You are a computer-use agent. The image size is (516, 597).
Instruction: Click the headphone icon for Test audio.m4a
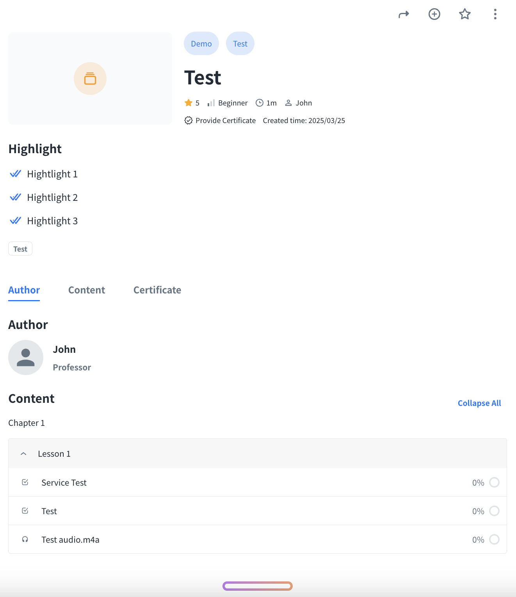25,540
